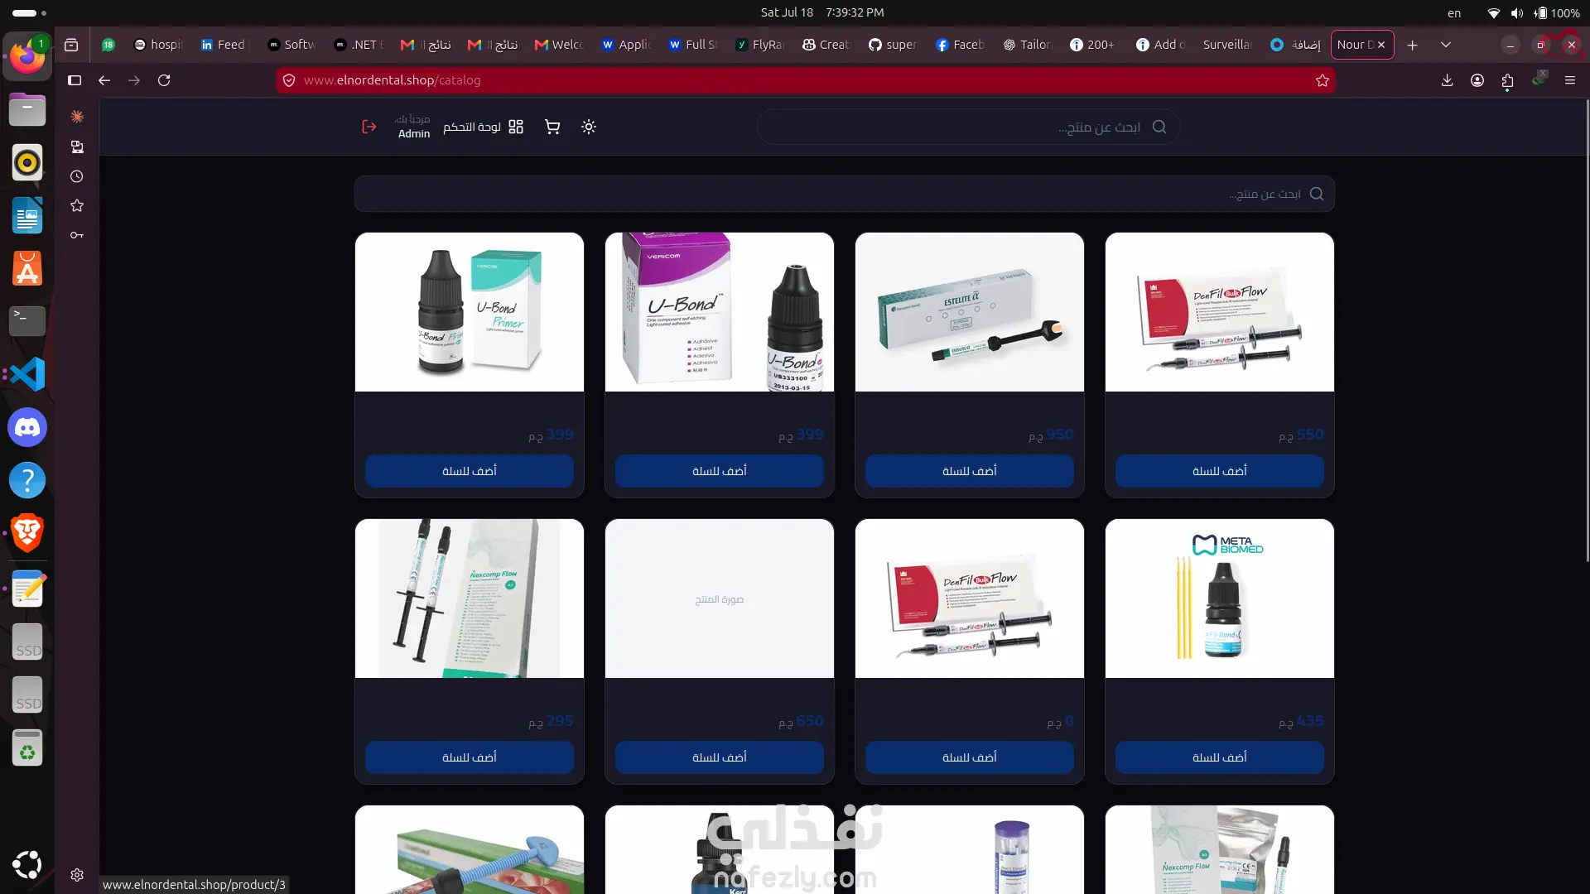Viewport: 1590px width, 894px height.
Task: Bookmark this page with the star icon
Action: pos(1323,80)
